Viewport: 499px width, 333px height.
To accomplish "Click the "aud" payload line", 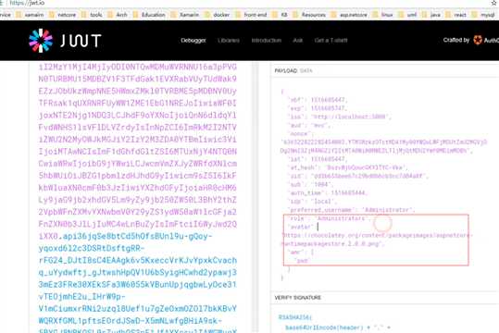I will pyautogui.click(x=309, y=125).
